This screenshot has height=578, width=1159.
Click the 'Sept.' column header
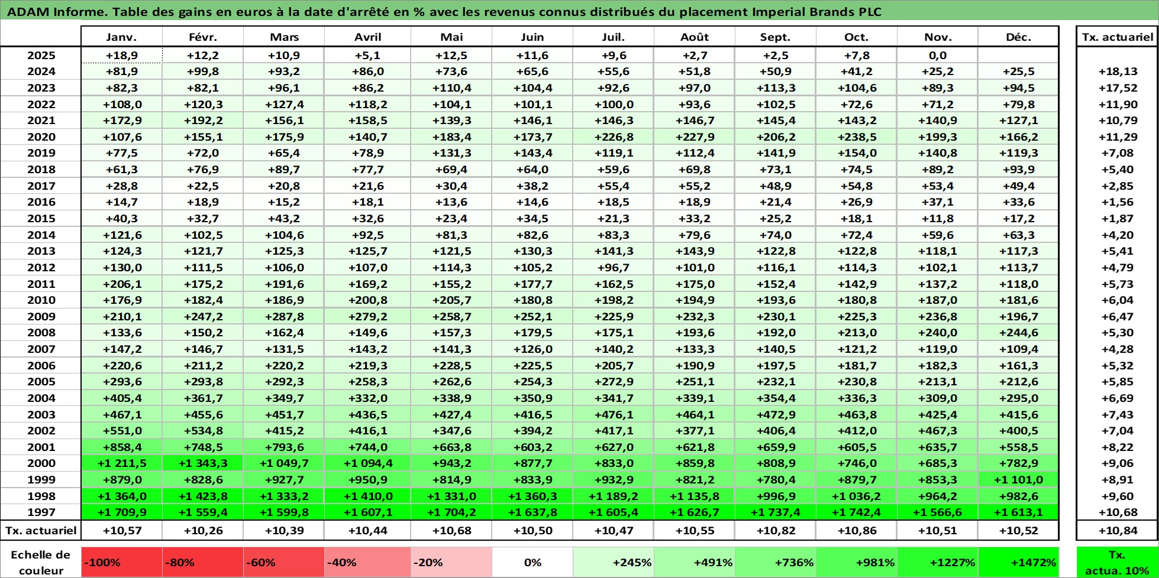click(776, 37)
